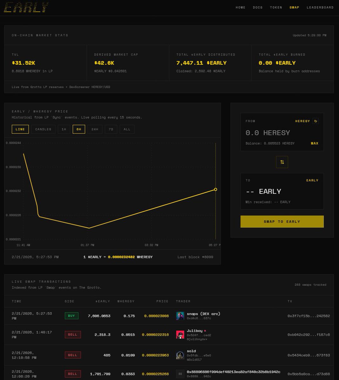The height and width of the screenshot is (380, 339).
Task: Select the 24H chart timeframe
Action: point(95,129)
